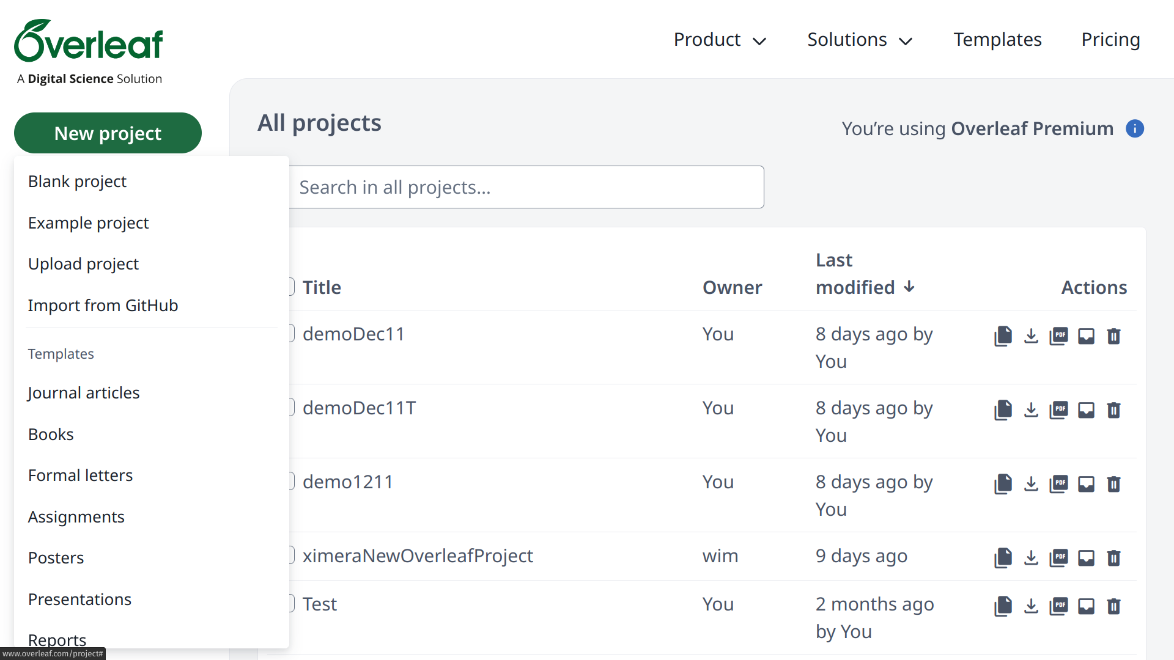Viewport: 1174px width, 660px height.
Task: Trash the ximeraNewOverleafProject project
Action: coord(1113,558)
